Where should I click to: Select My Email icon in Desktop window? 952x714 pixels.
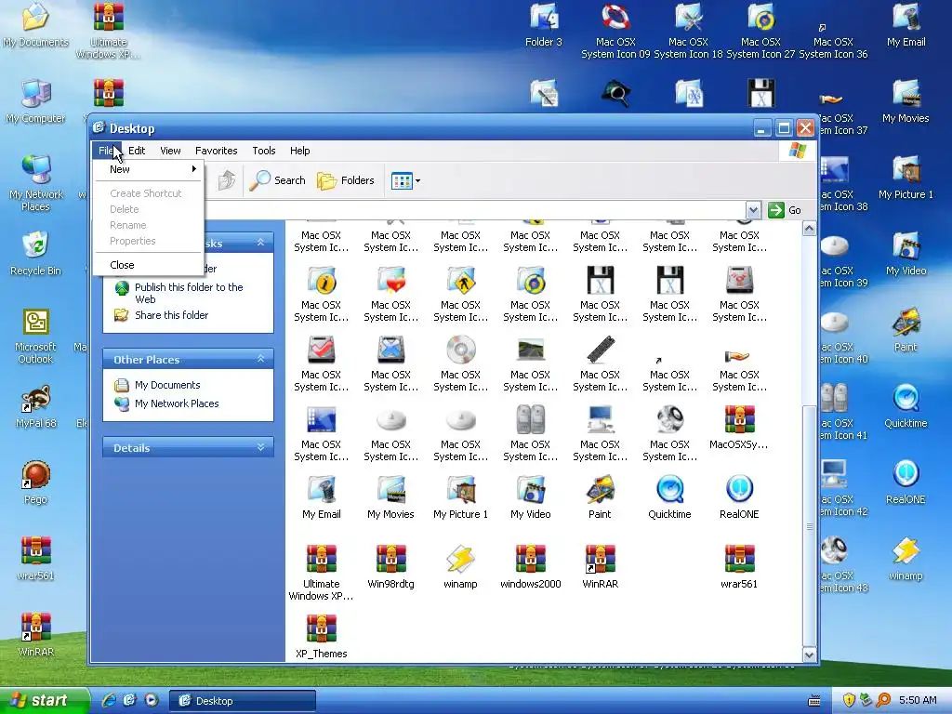tap(321, 498)
